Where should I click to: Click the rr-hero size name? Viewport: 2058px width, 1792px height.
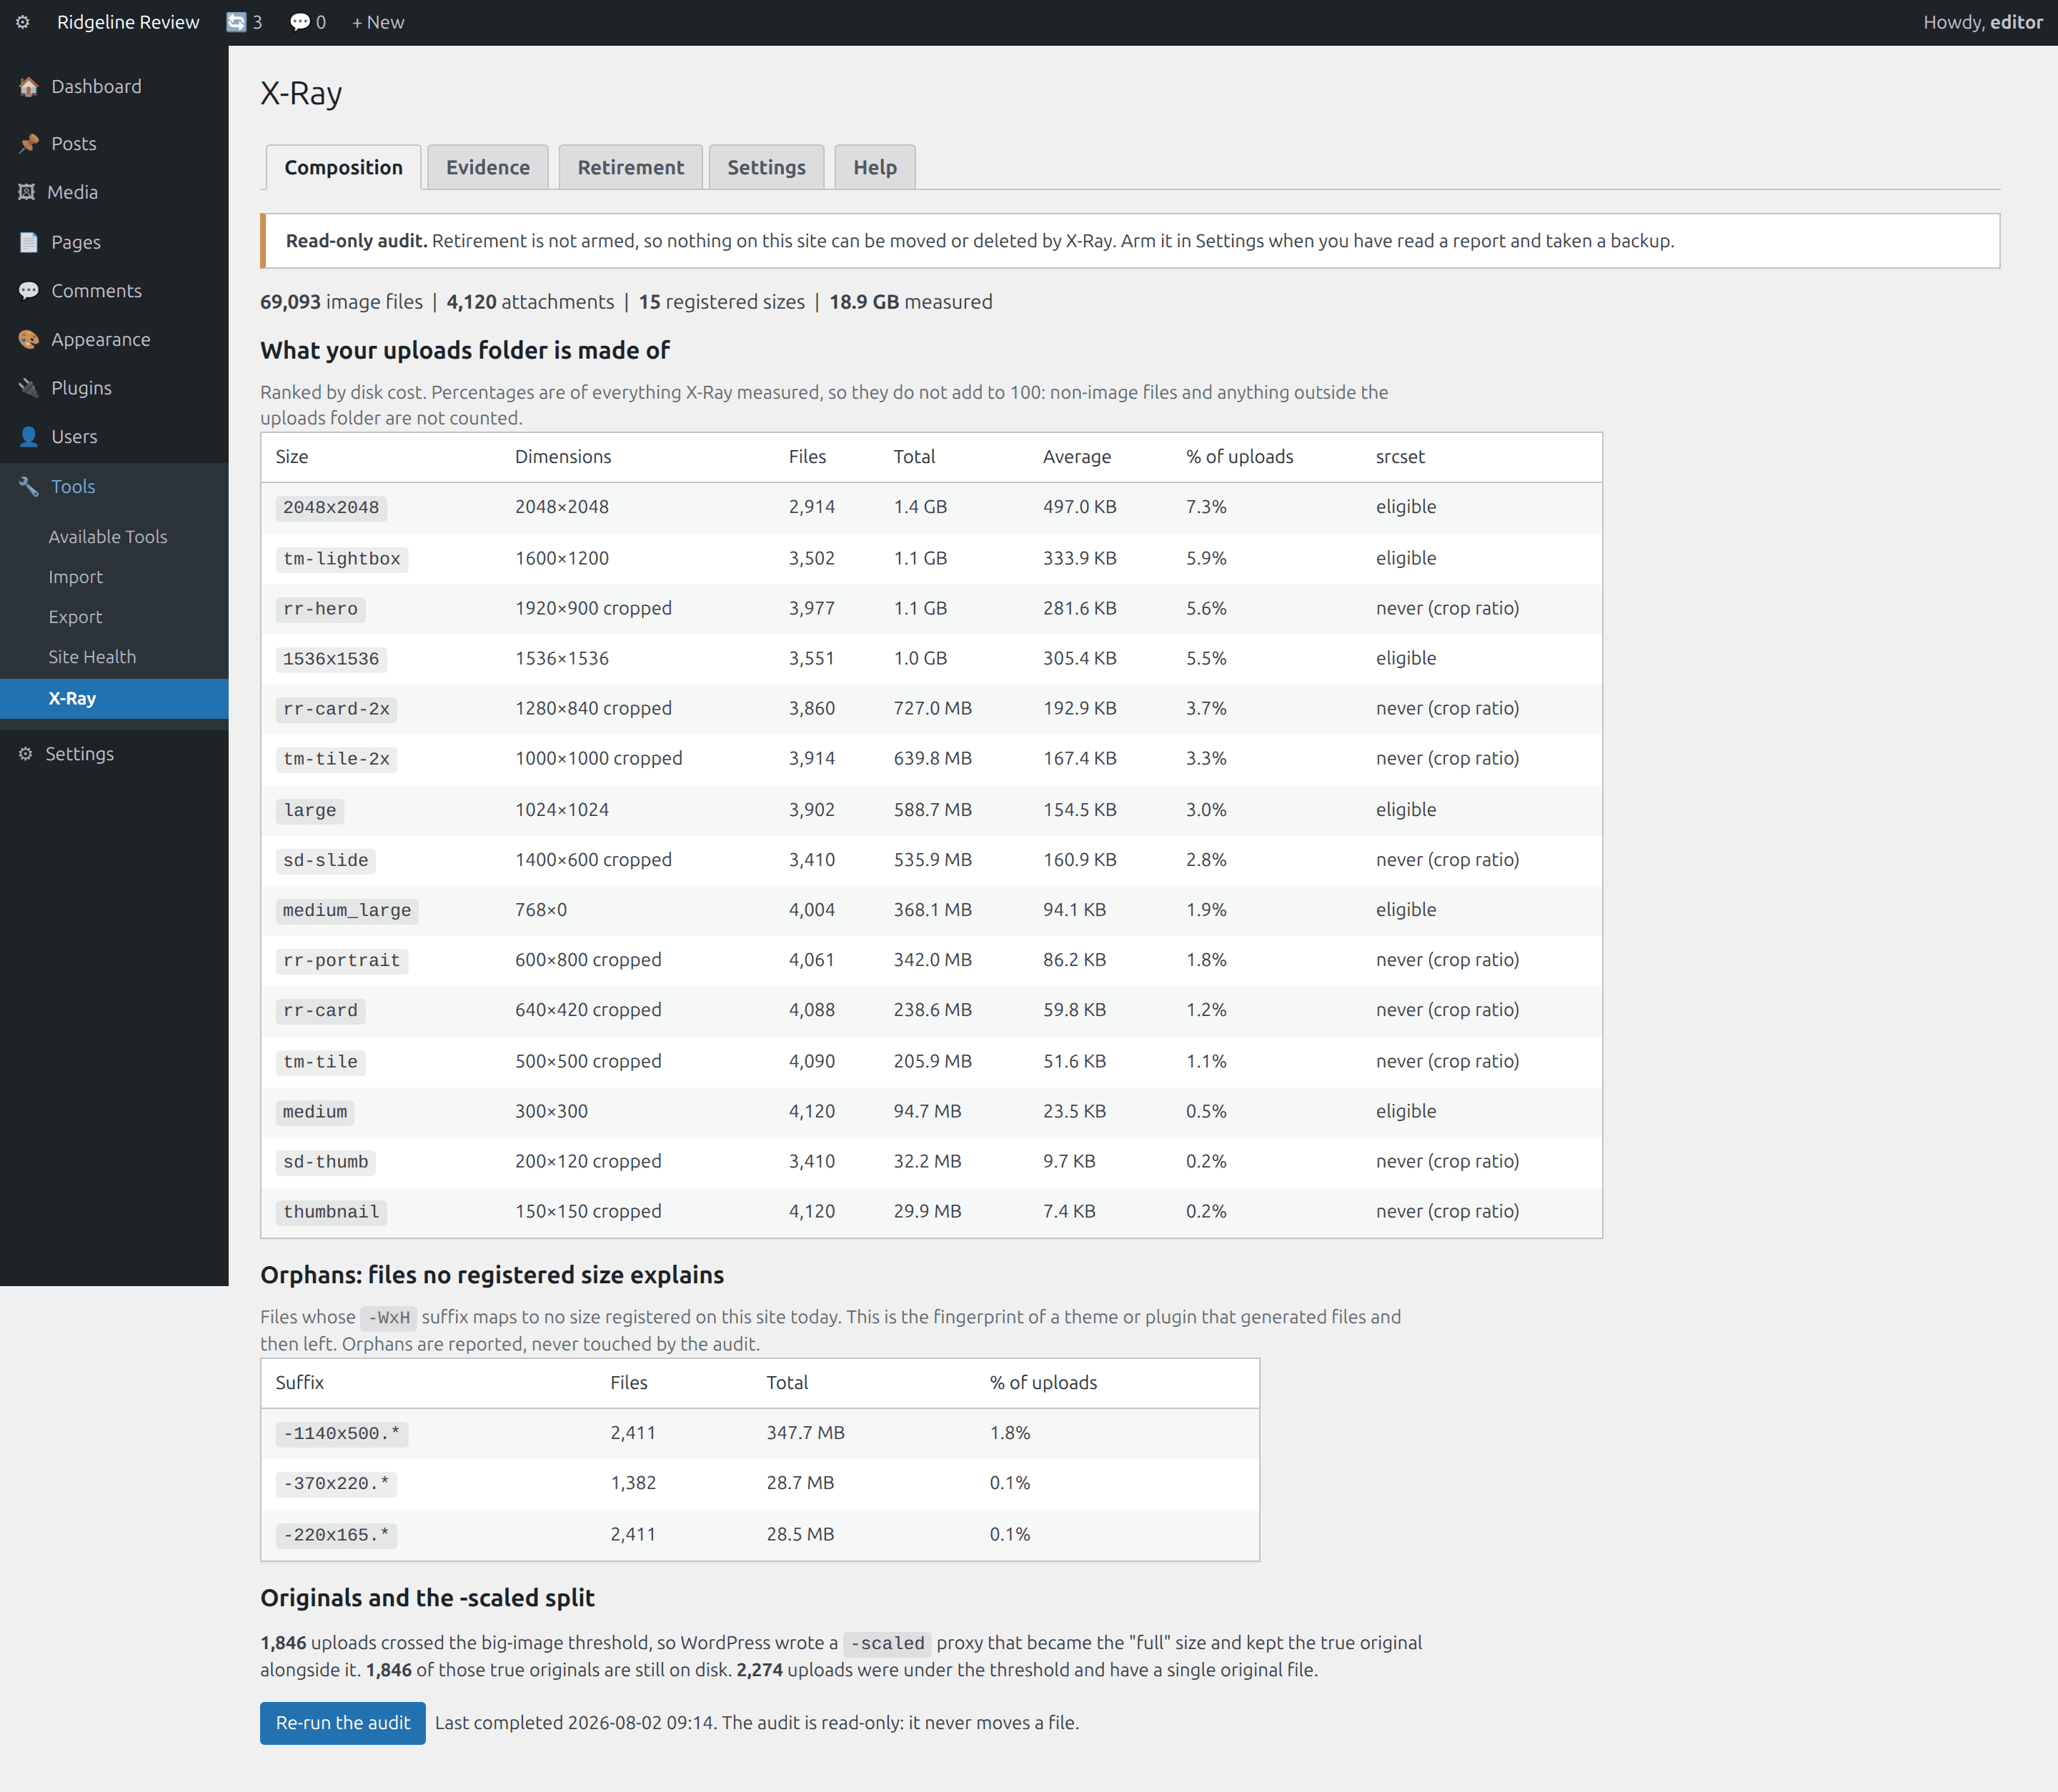[x=320, y=609]
